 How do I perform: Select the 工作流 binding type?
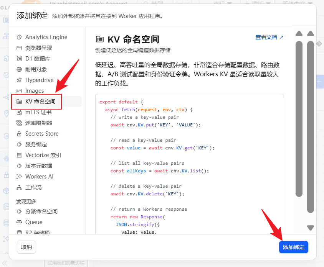(33, 187)
